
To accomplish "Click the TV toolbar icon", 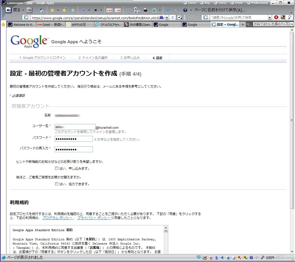I will click(129, 10).
